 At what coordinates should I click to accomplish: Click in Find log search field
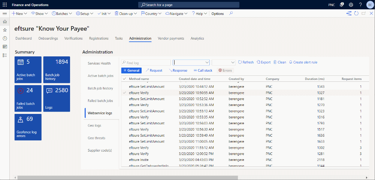coord(146,63)
